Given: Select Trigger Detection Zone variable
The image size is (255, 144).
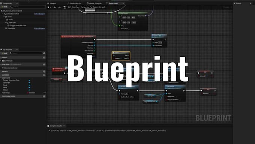Looking at the screenshot, I should pyautogui.click(x=11, y=80).
